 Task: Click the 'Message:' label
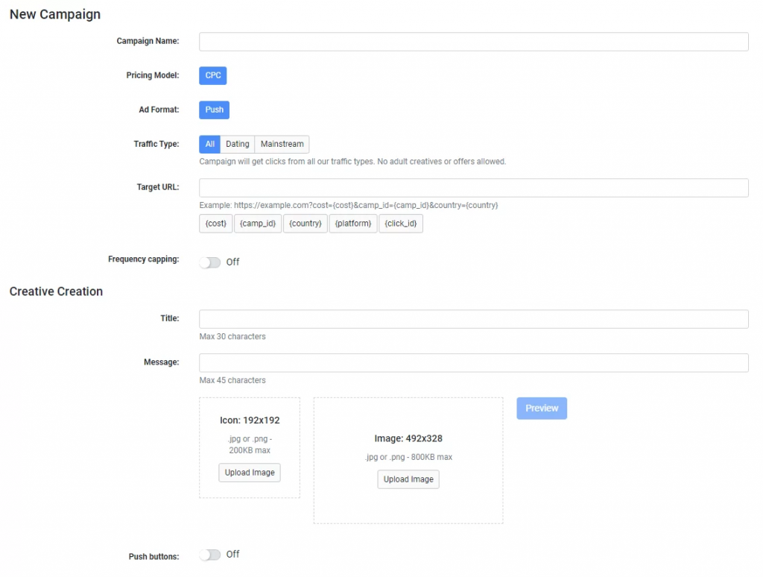(162, 362)
